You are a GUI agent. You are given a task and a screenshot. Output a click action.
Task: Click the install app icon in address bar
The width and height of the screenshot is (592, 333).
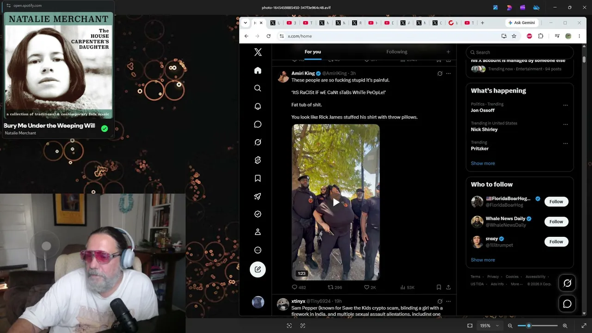pos(504,36)
